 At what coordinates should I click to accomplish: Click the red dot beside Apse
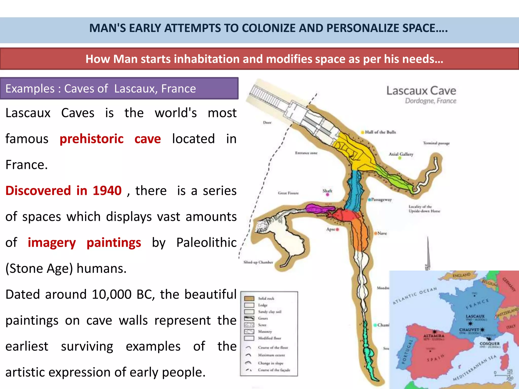tap(338, 229)
